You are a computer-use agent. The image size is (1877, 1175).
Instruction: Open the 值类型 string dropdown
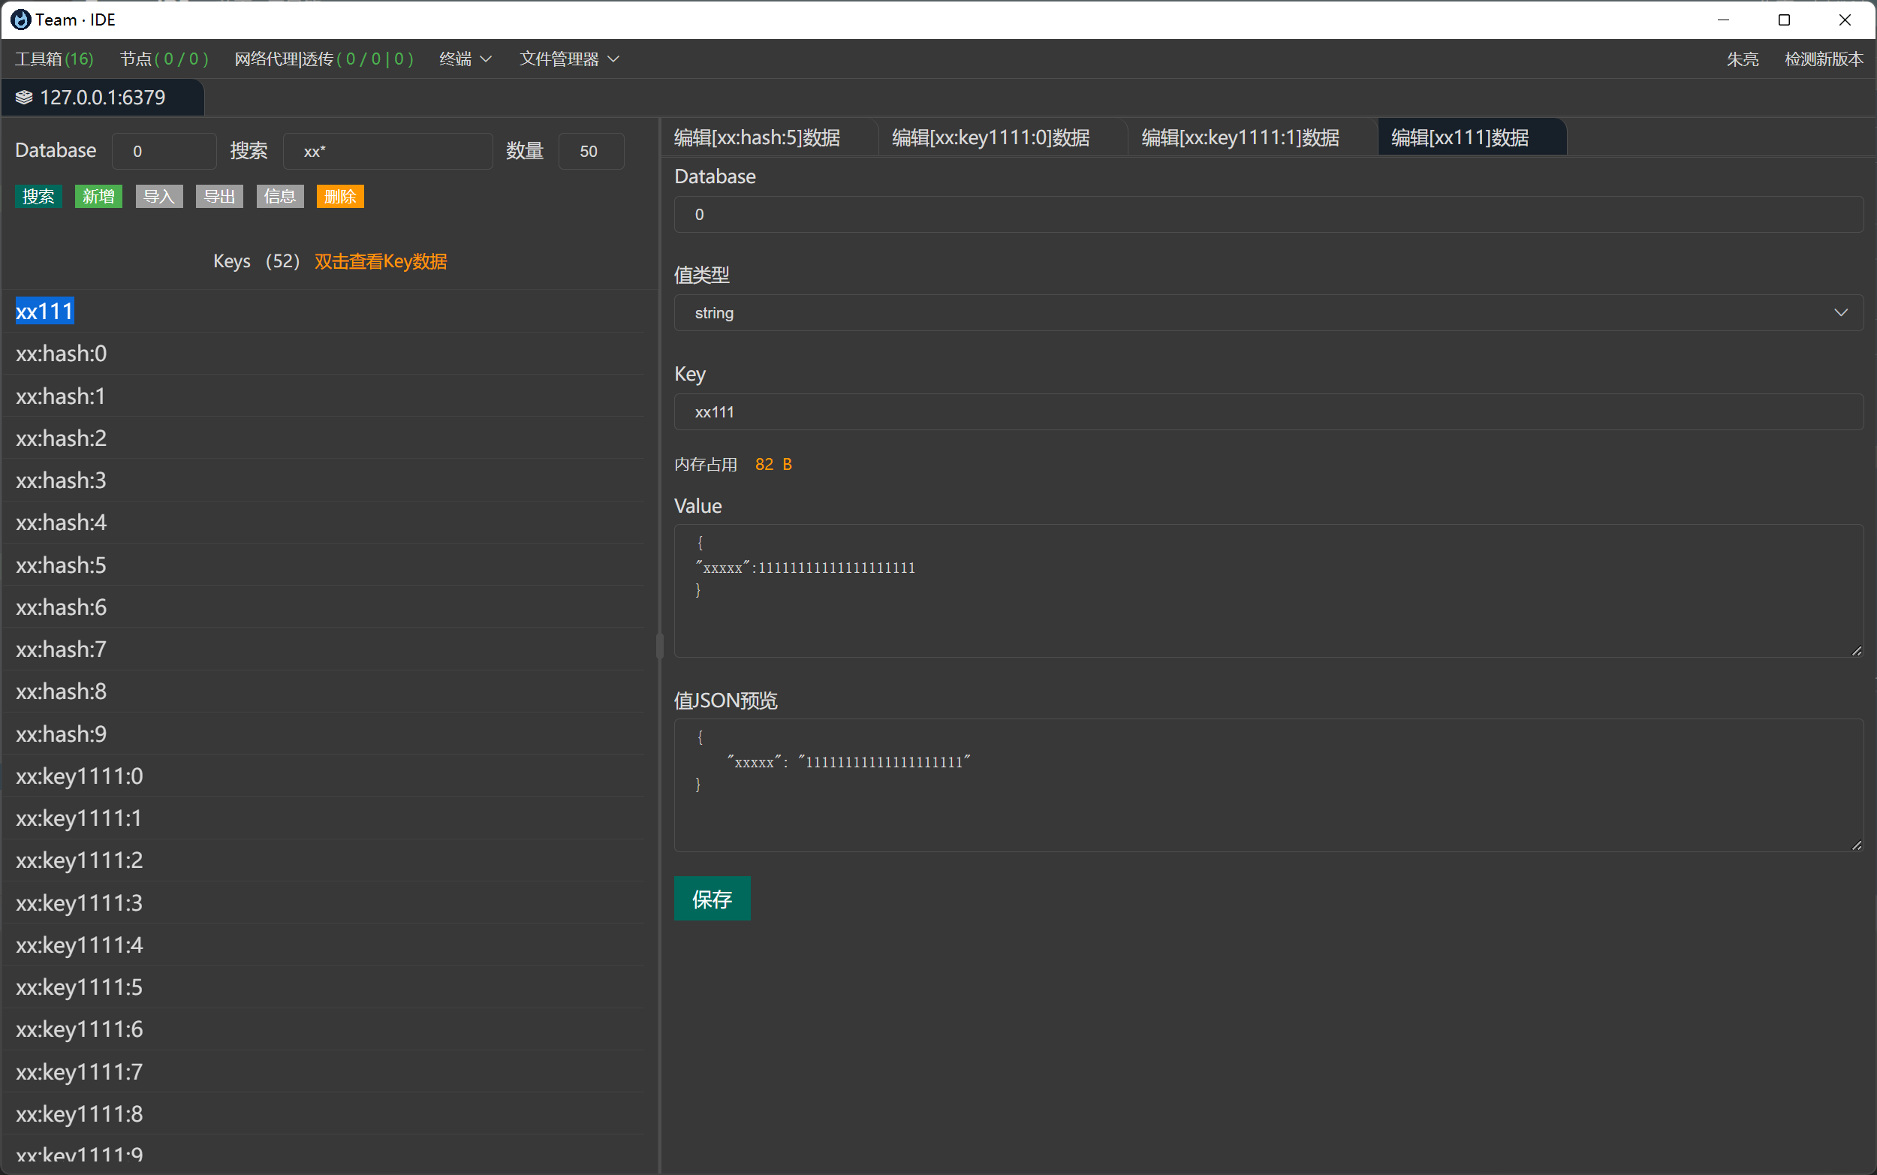tap(1268, 312)
